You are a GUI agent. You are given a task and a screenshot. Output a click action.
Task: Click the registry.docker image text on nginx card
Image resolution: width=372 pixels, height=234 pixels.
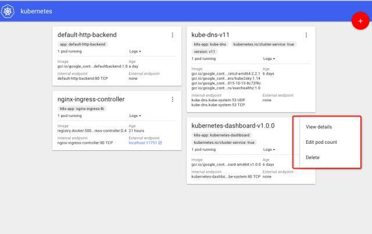[92, 130]
